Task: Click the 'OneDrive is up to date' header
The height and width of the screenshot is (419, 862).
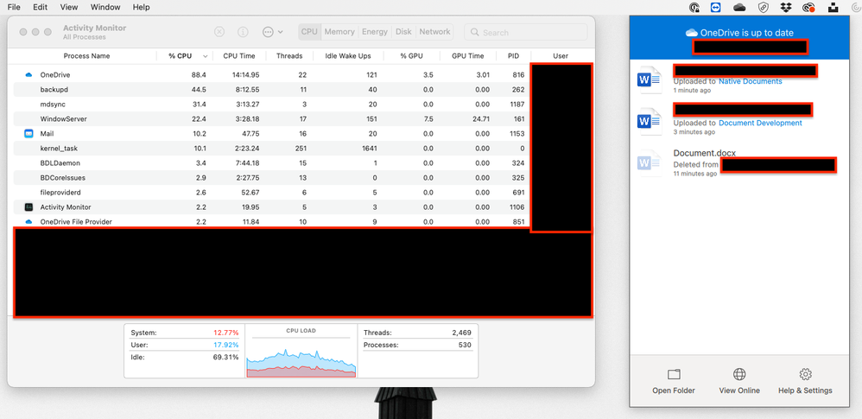Action: point(739,33)
